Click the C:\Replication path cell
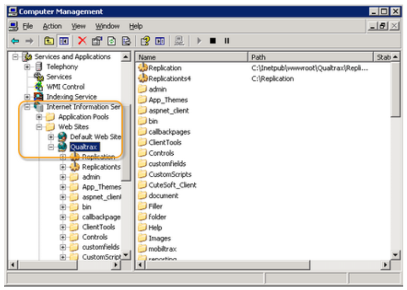 [273, 78]
